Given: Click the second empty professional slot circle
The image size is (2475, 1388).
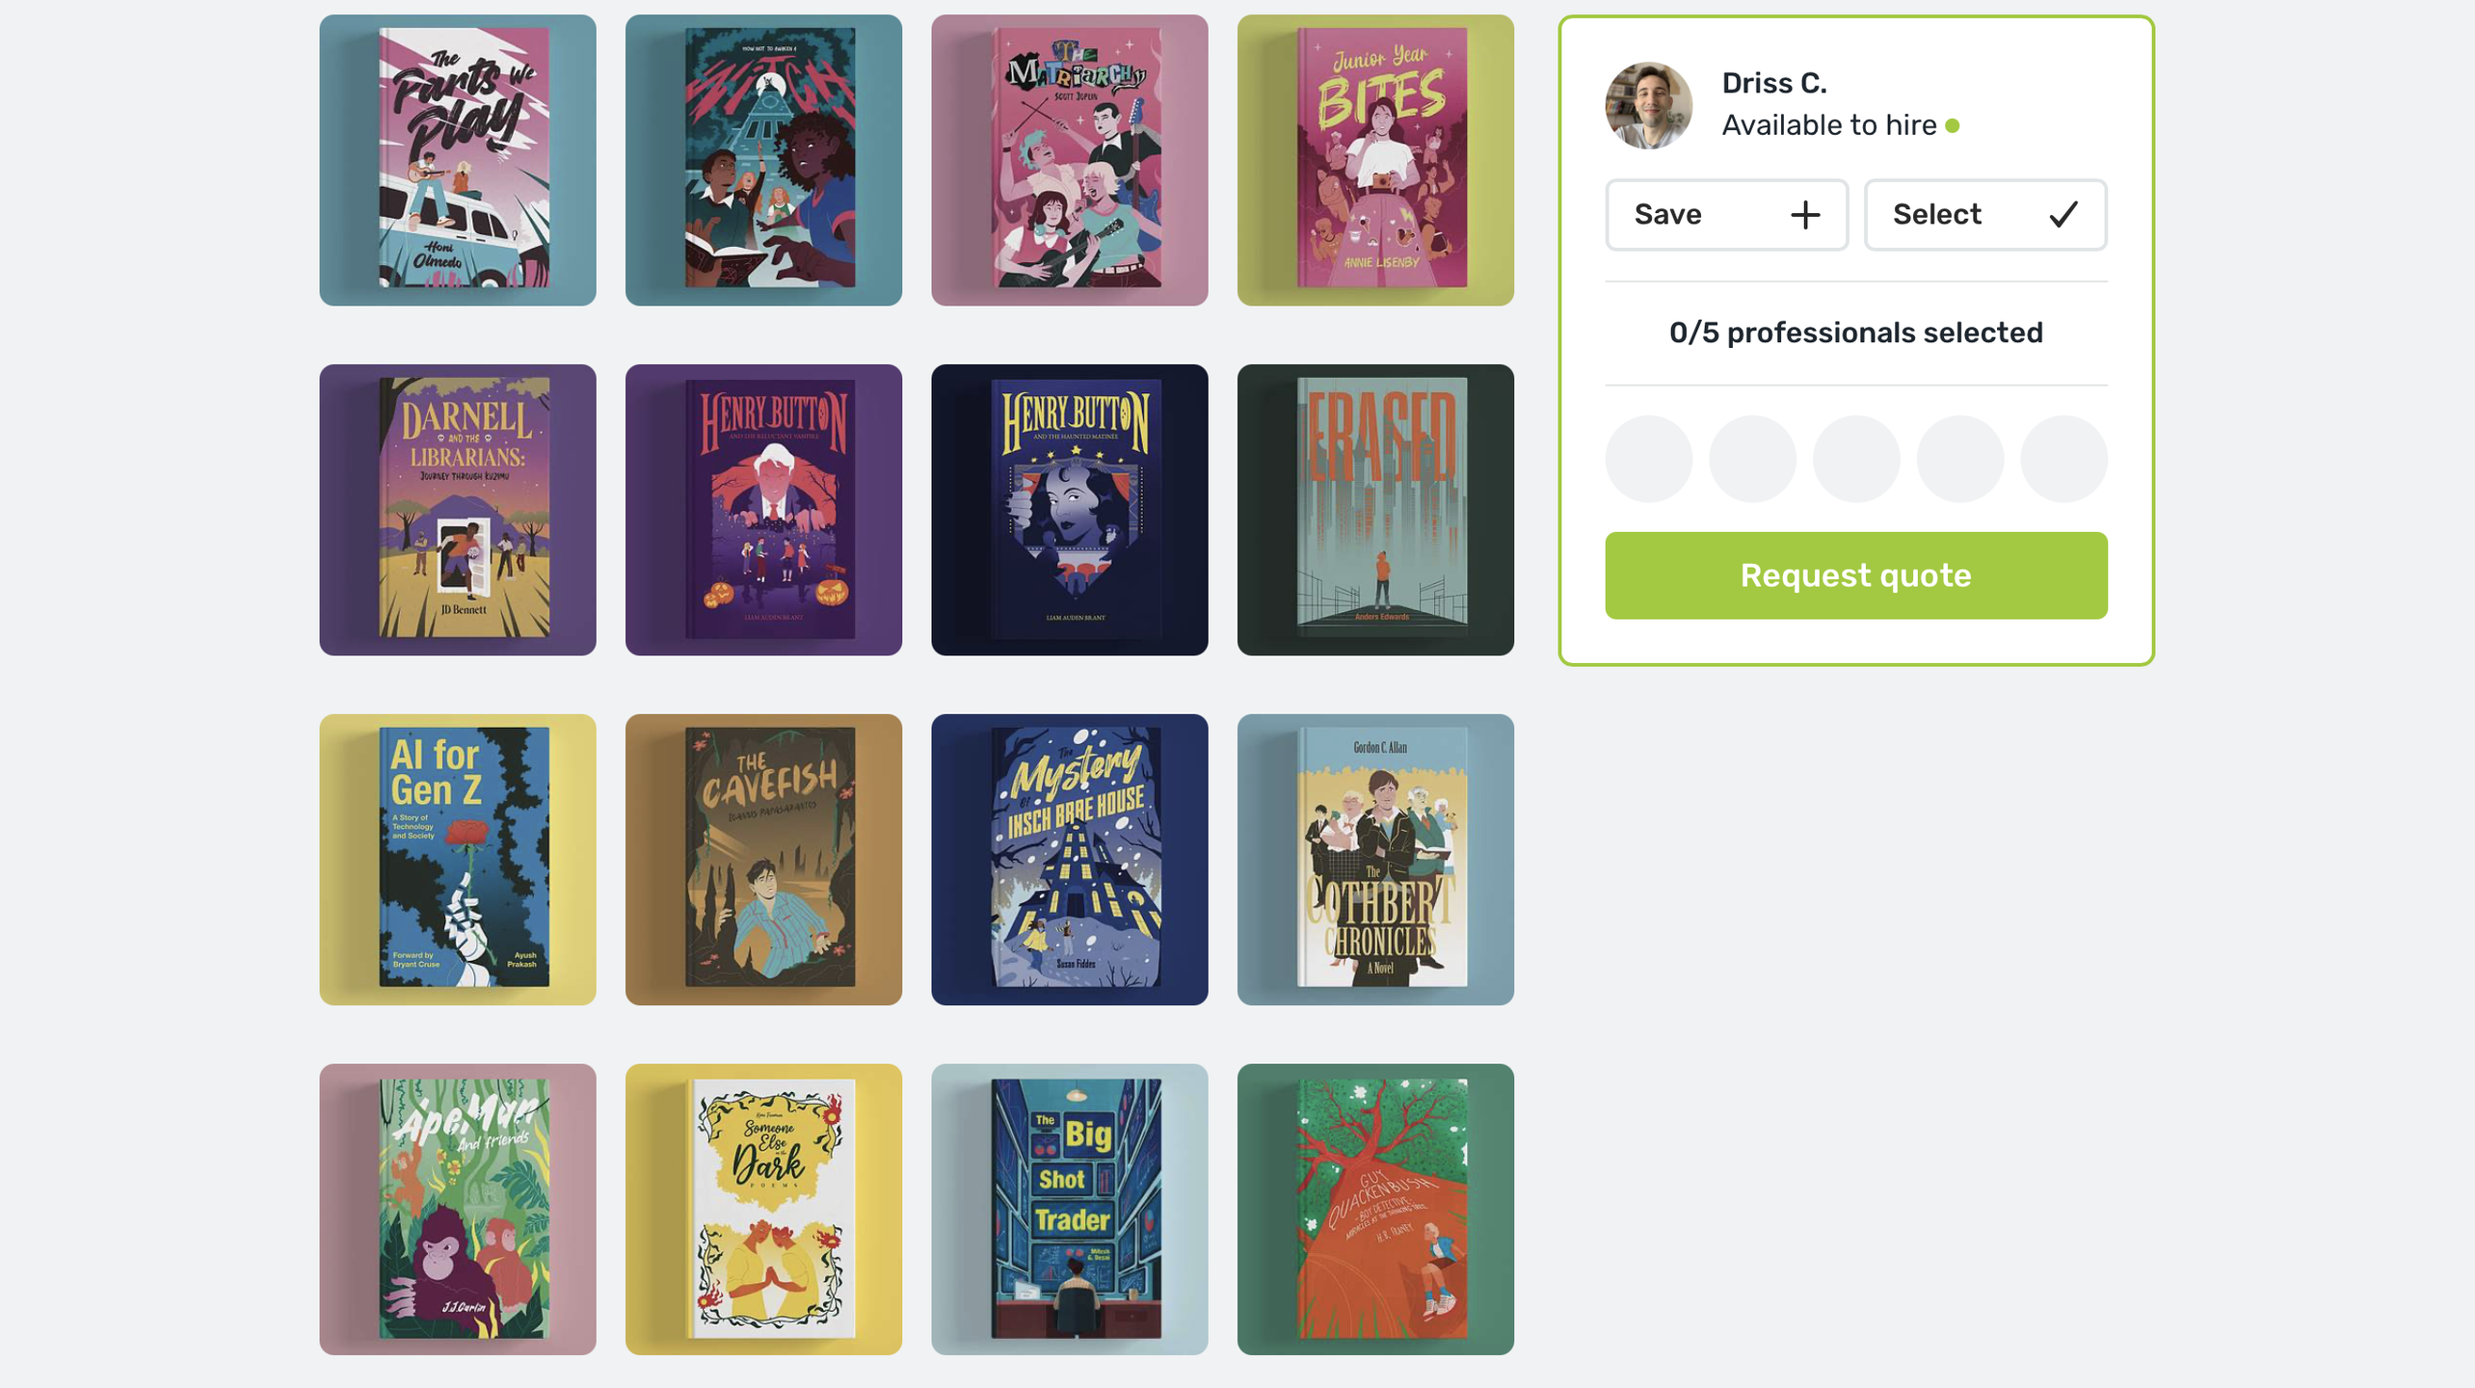Looking at the screenshot, I should tap(1752, 459).
